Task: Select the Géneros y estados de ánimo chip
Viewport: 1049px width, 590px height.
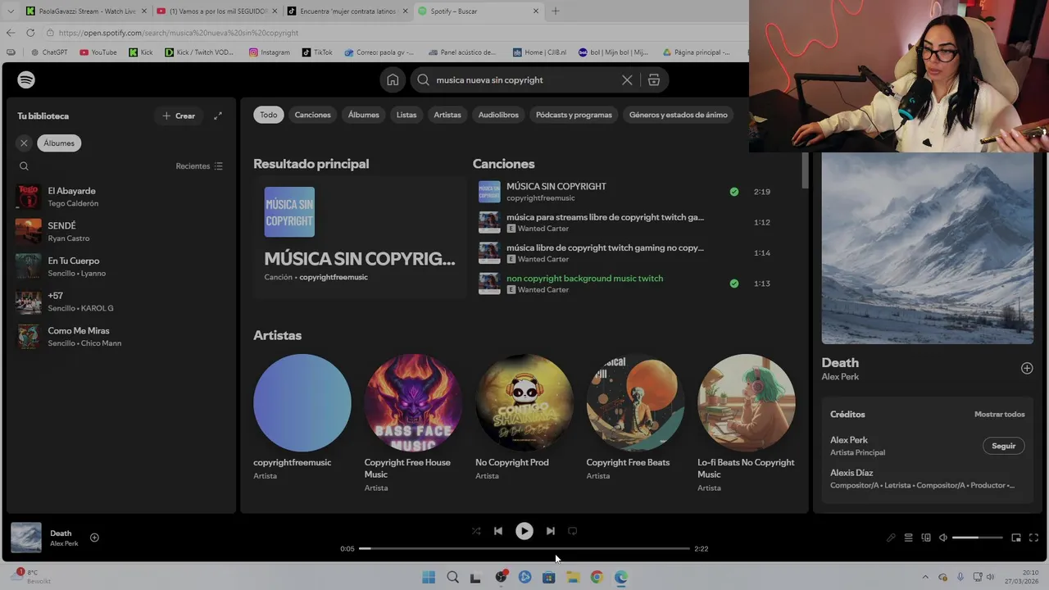Action: [x=678, y=115]
